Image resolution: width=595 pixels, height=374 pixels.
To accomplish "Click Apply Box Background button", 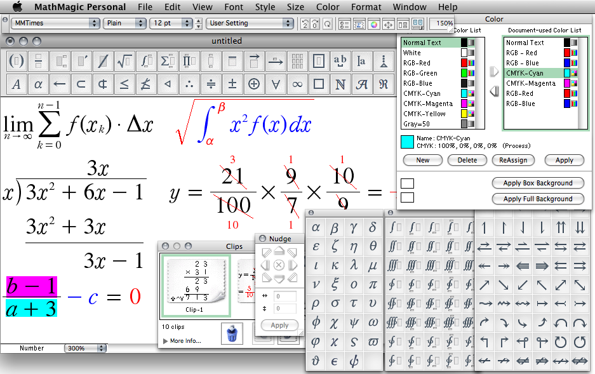I will click(x=537, y=183).
